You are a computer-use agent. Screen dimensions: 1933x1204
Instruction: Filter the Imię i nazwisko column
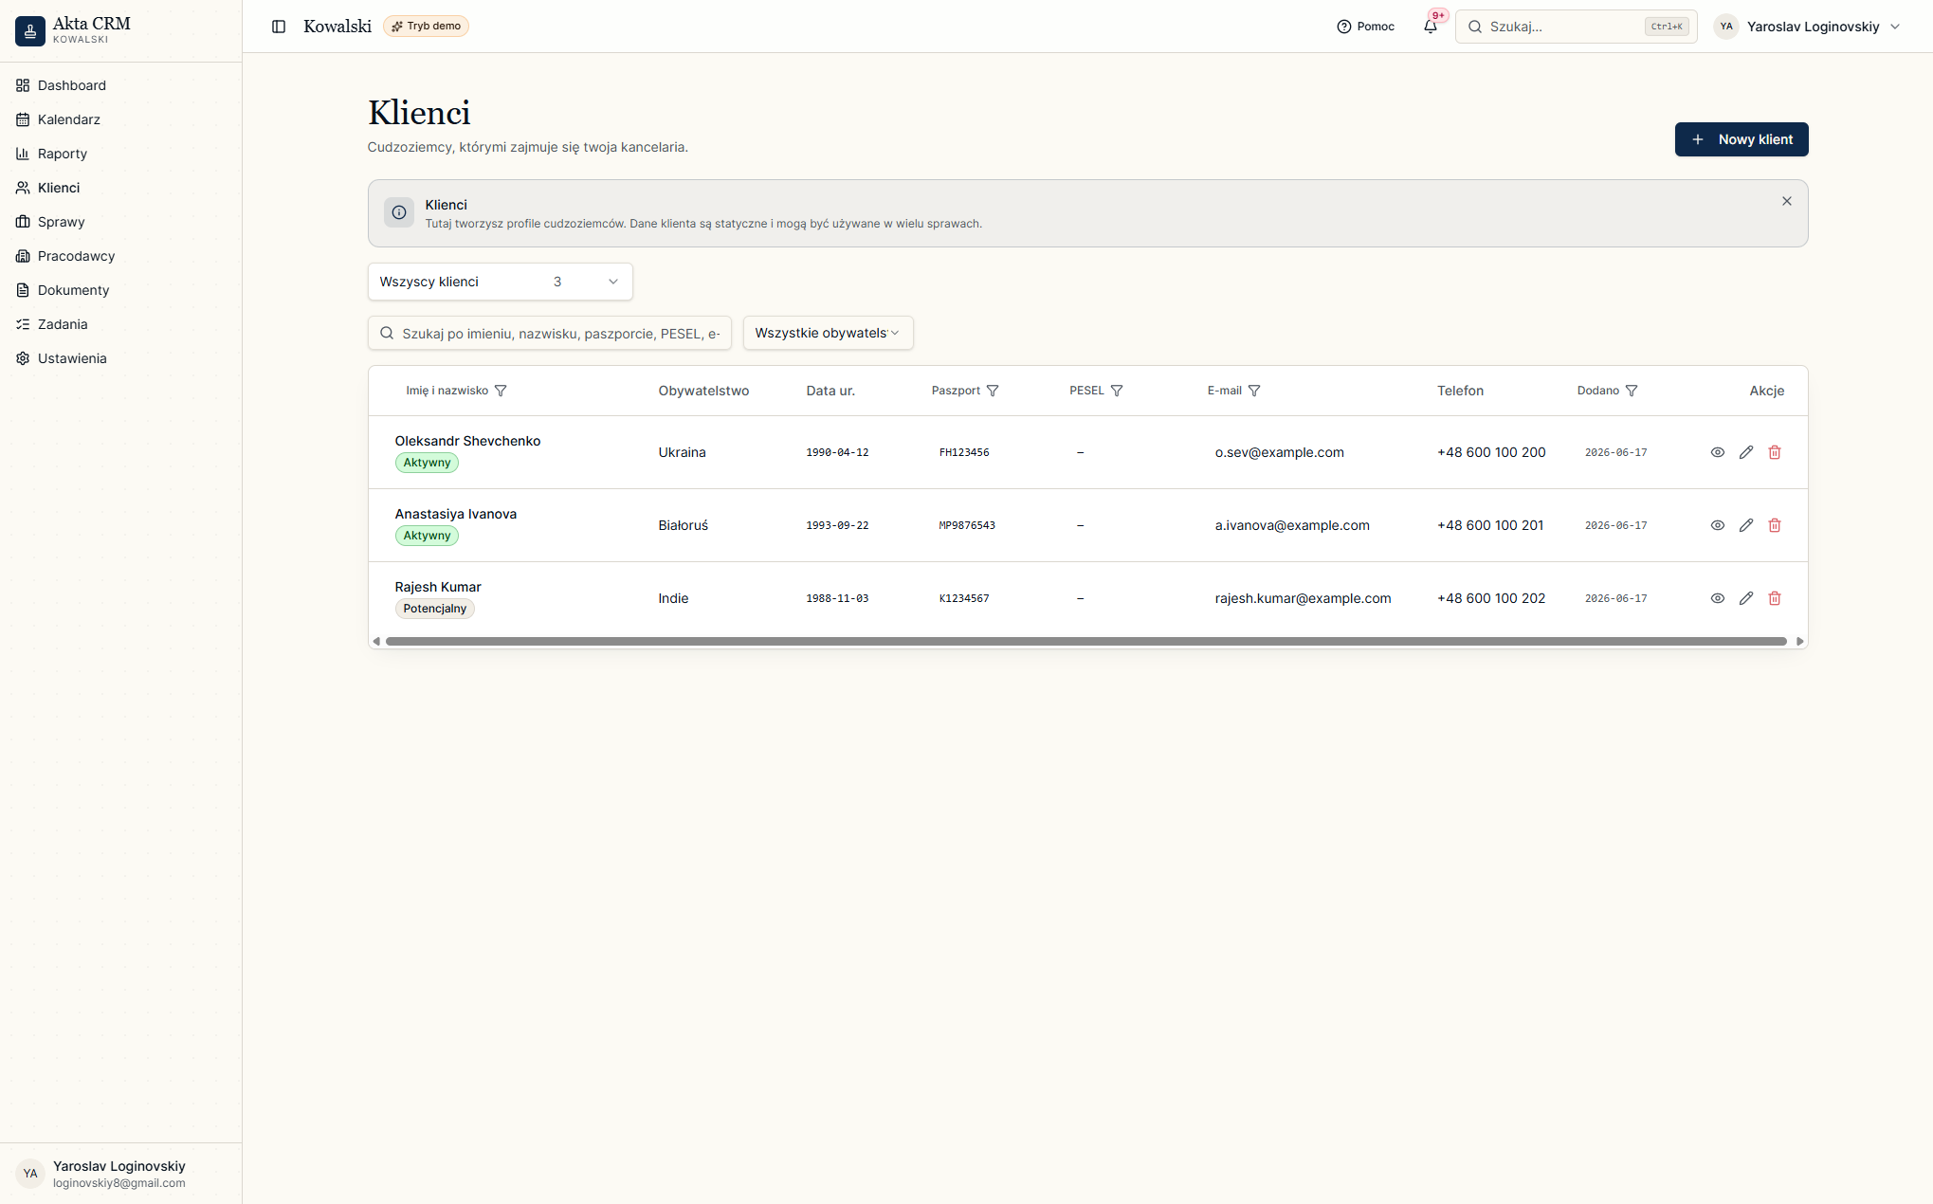point(501,391)
